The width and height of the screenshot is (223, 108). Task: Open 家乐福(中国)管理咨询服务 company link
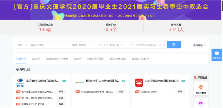[x=43, y=81]
